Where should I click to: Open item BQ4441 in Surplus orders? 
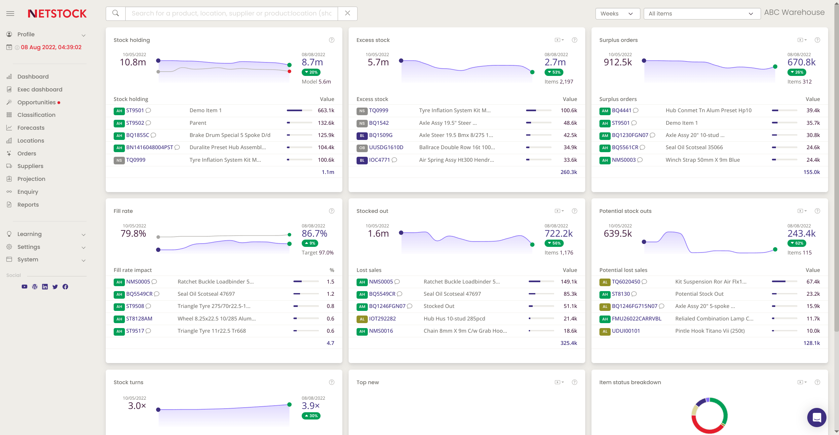tap(622, 110)
